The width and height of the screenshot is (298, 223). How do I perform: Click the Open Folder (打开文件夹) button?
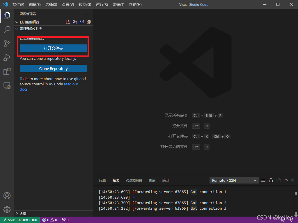tap(54, 48)
